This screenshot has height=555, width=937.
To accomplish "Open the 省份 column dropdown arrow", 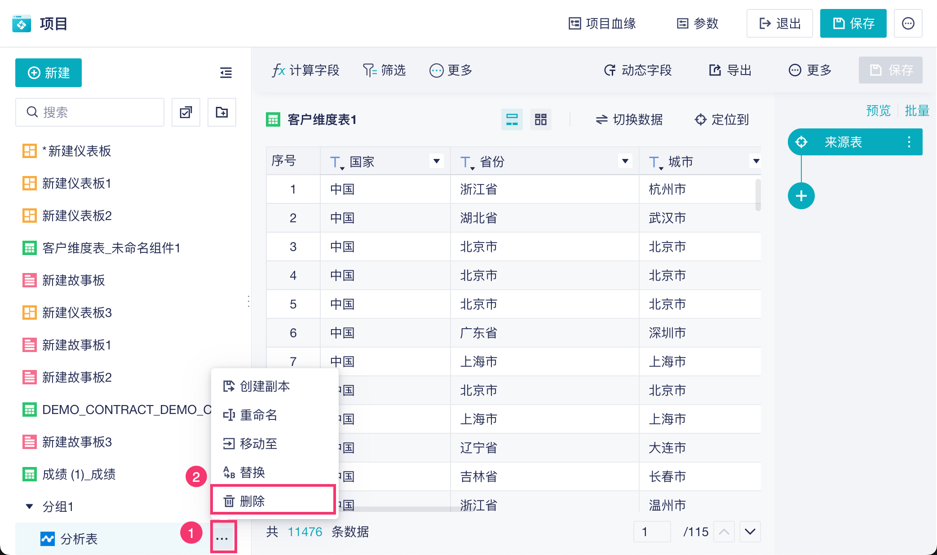I will pos(625,161).
